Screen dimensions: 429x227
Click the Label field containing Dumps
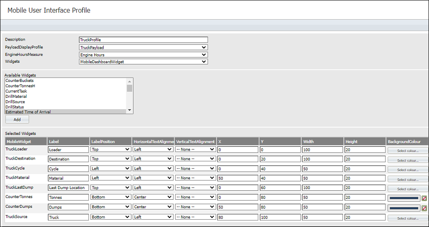pyautogui.click(x=69, y=207)
